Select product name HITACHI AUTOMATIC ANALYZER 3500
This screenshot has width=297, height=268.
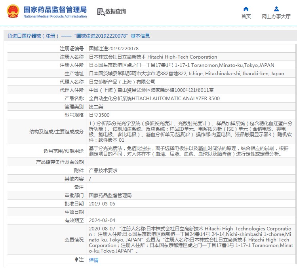coord(154,99)
